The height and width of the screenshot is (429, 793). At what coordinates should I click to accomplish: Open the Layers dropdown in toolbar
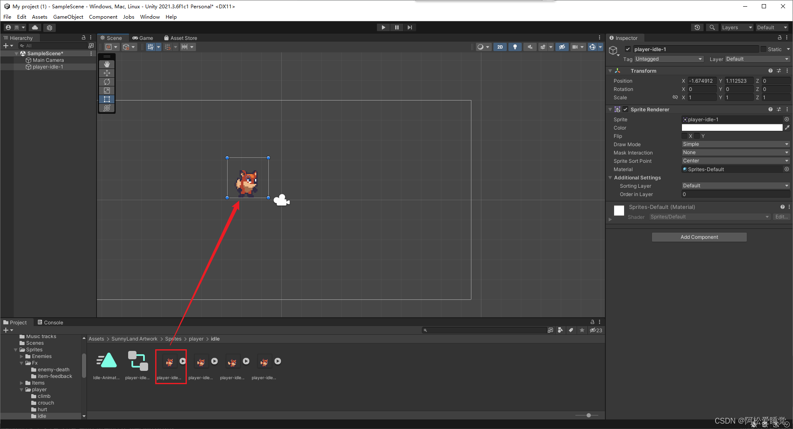[737, 27]
